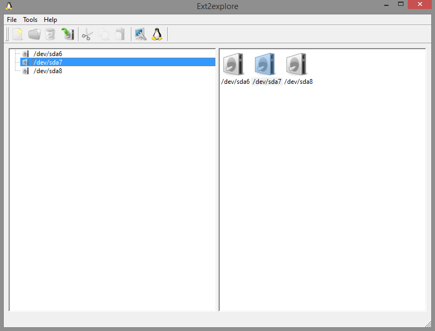The image size is (435, 331).
Task: Click the window resize grip corner
Action: (429, 324)
